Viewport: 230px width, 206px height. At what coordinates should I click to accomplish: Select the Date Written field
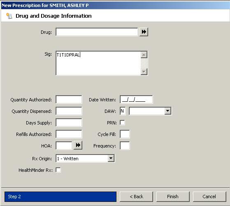point(136,100)
